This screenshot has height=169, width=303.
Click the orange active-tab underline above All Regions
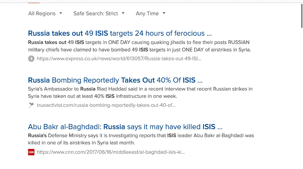tap(34, 3)
